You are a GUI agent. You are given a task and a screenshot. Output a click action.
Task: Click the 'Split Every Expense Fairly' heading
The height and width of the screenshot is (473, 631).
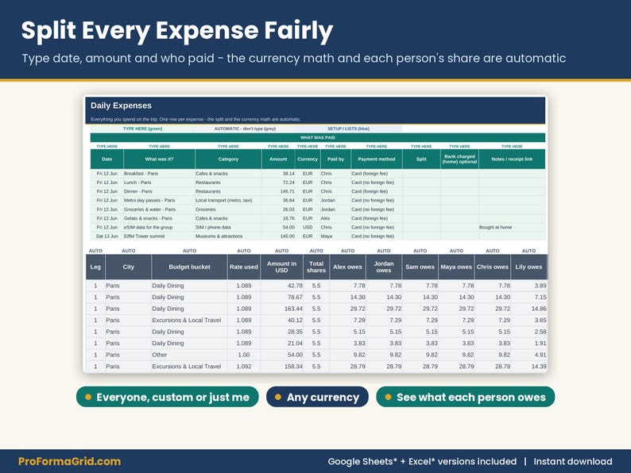coord(177,30)
